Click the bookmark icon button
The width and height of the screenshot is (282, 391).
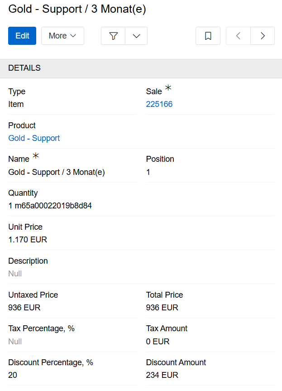pyautogui.click(x=208, y=36)
